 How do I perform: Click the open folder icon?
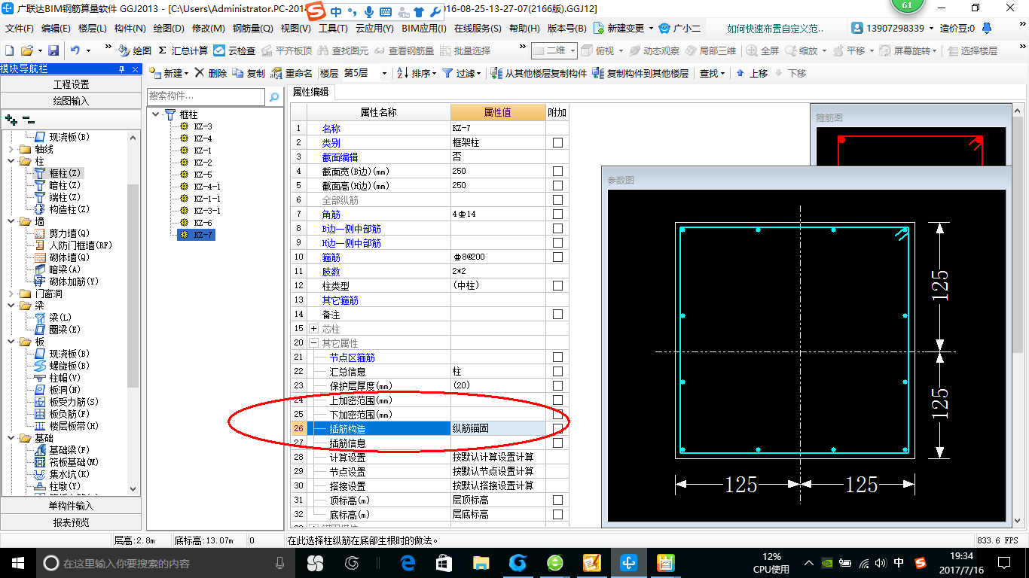pos(27,50)
